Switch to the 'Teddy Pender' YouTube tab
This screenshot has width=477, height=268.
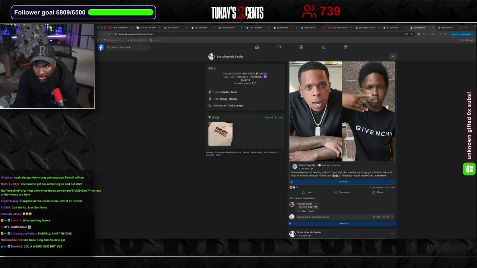pos(120,28)
